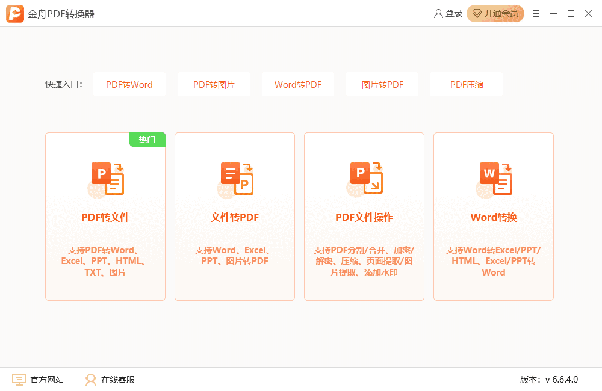This screenshot has height=391, width=602.
Task: Open the hamburger menu at top right
Action: pos(536,13)
